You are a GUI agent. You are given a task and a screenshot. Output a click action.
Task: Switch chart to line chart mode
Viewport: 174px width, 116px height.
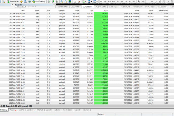pos(57,1)
